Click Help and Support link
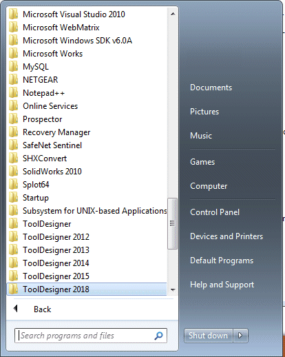This screenshot has width=285, height=357. (222, 285)
